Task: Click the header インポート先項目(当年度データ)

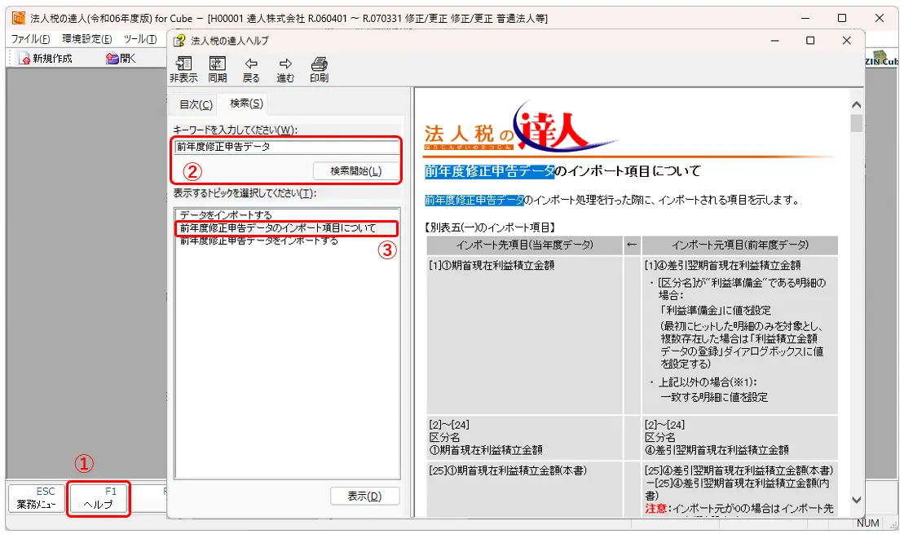Action: pos(524,245)
